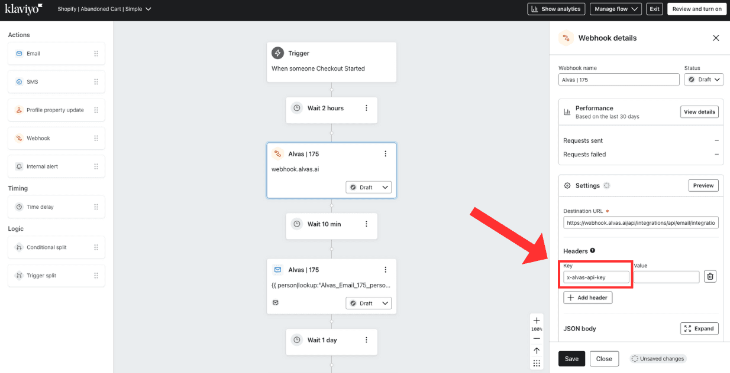Open the Wait 2 hours options menu
This screenshot has width=730, height=373.
click(366, 108)
